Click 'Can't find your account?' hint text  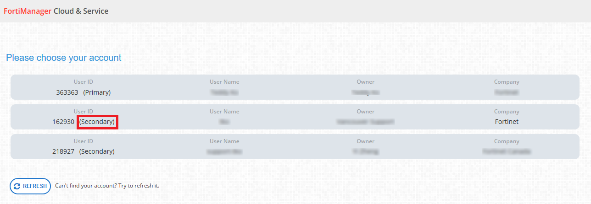pyautogui.click(x=107, y=186)
